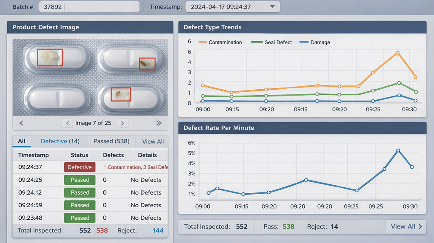434x243 pixels.
Task: Switch to the Defective (14) tab
Action: click(60, 141)
